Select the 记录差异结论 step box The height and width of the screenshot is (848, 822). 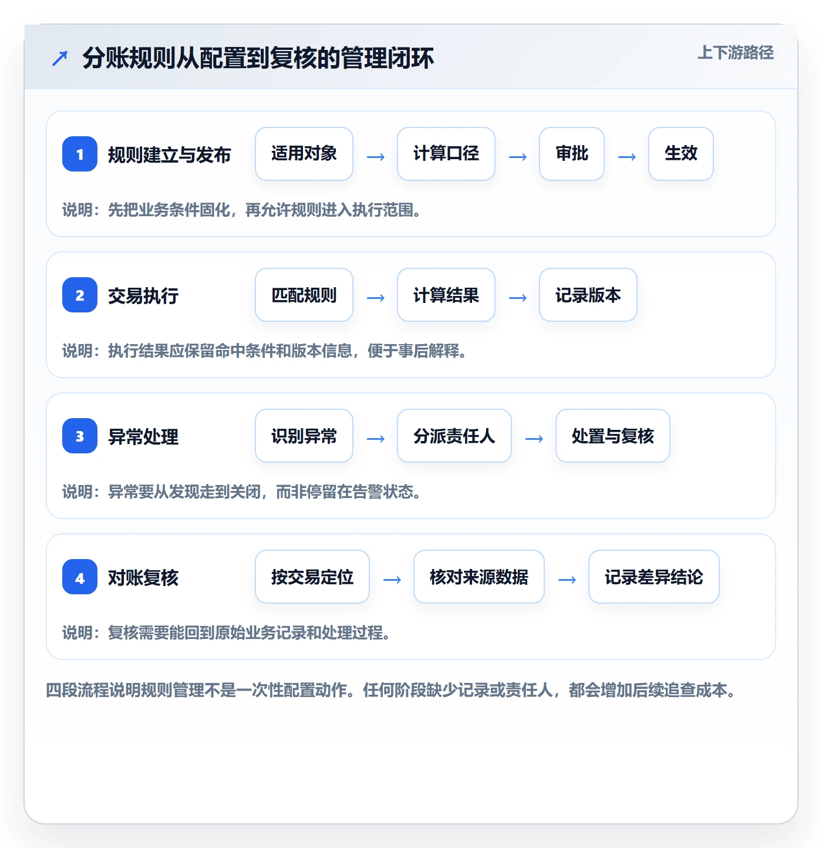click(x=654, y=577)
